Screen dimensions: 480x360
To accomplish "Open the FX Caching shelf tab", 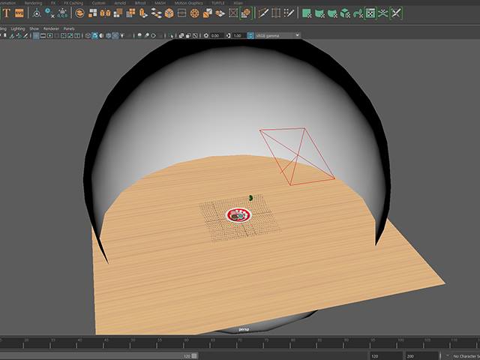I will [x=73, y=3].
